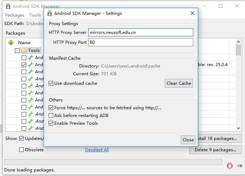Viewport: 245px width, 176px height.
Task: Click the red stop icon in status bar
Action: [x=229, y=166]
